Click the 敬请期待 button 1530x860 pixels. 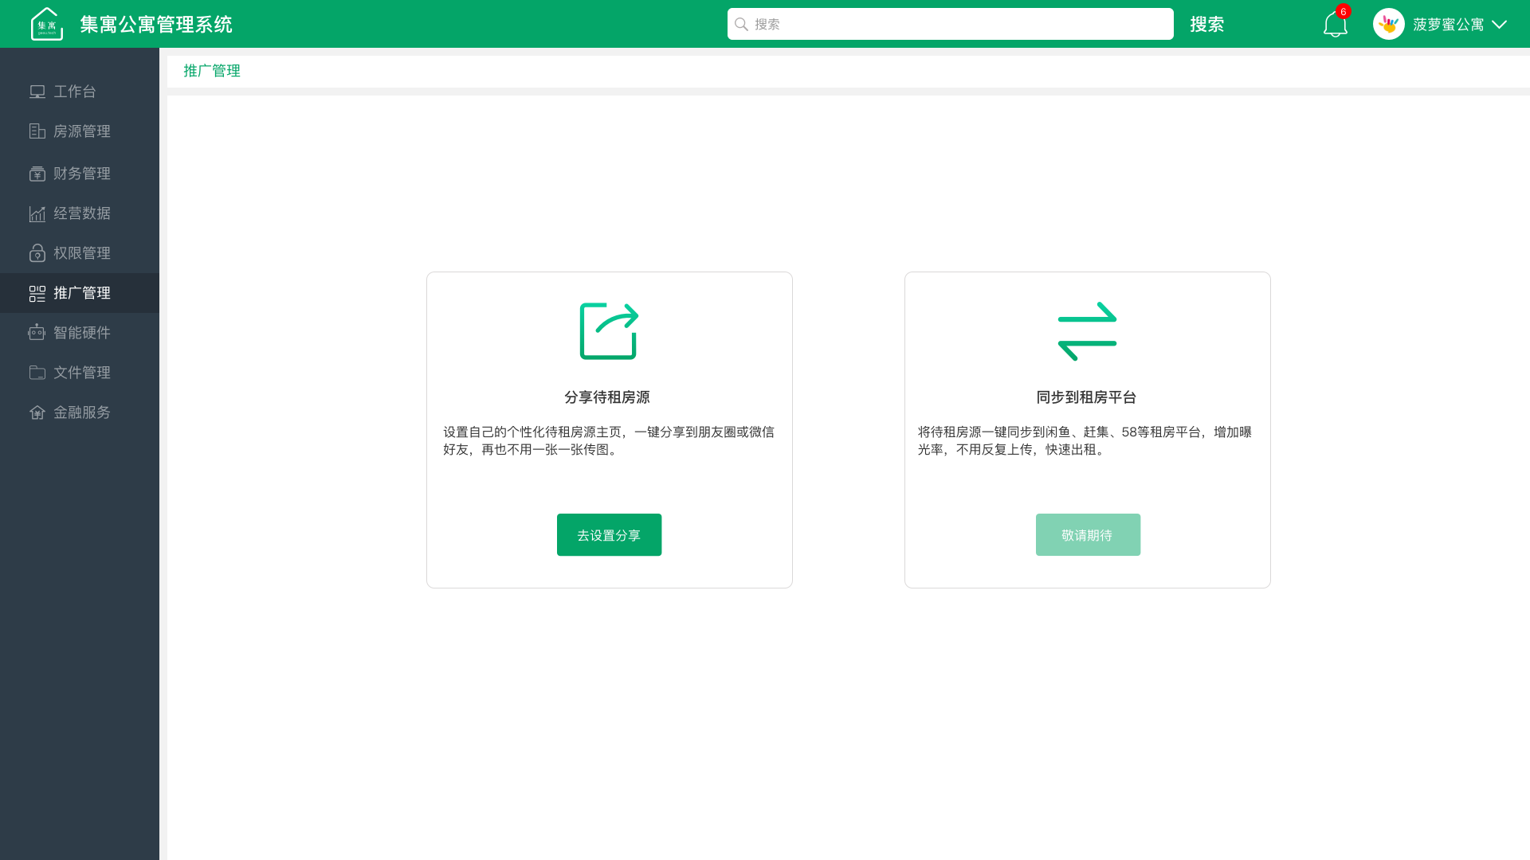point(1088,534)
